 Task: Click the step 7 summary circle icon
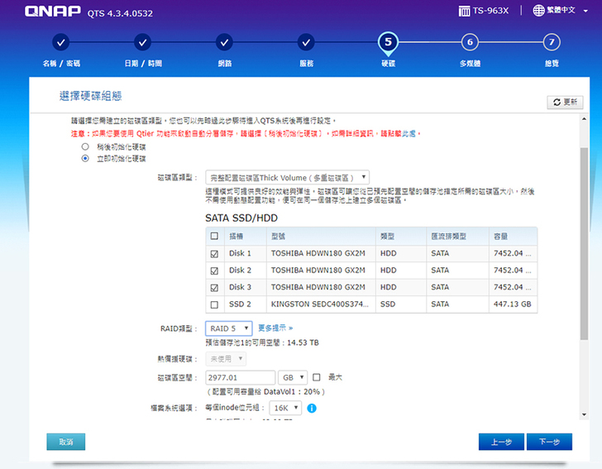coord(551,42)
